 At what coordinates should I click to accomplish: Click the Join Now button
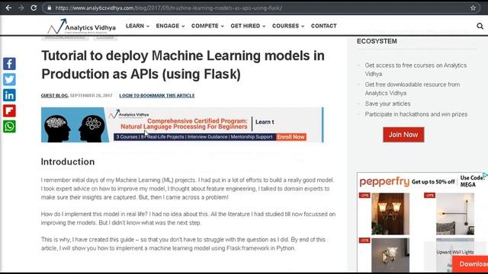click(403, 135)
